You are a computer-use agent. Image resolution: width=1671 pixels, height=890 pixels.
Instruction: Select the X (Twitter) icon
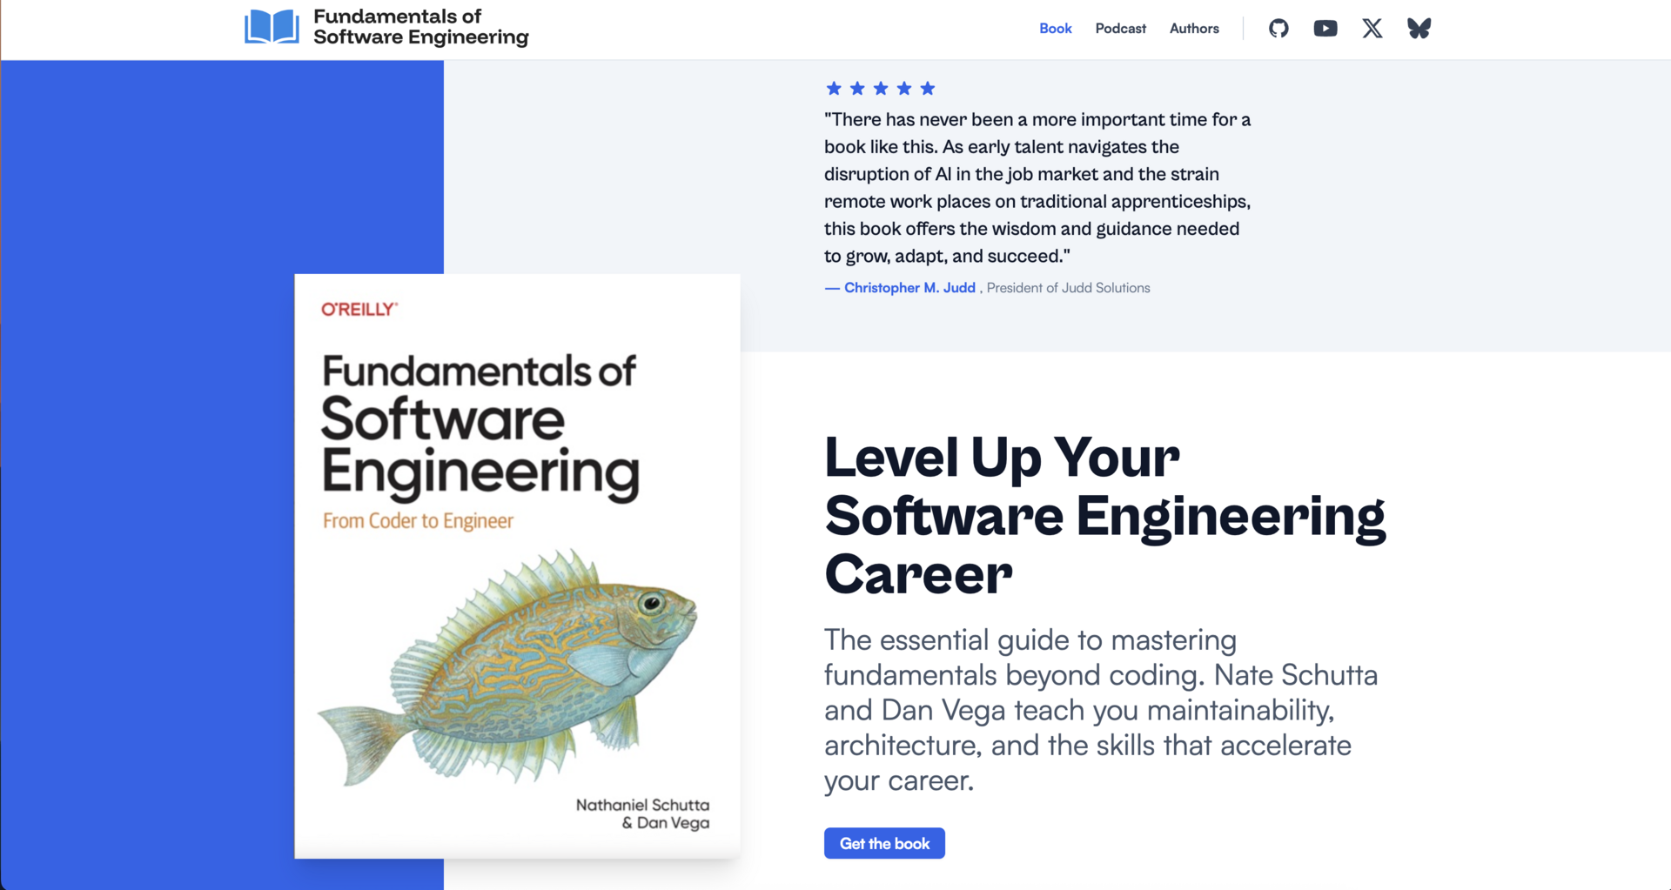tap(1372, 28)
